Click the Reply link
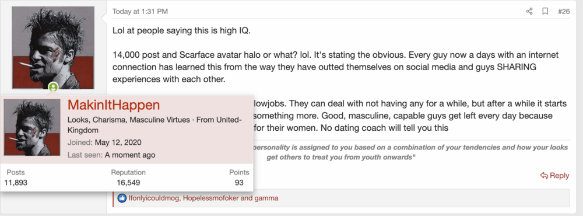 [555, 175]
